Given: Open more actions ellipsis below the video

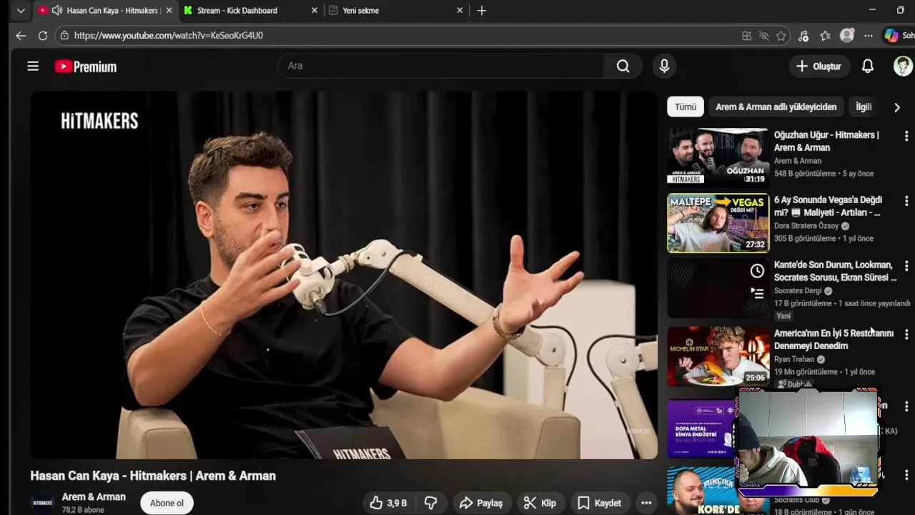Looking at the screenshot, I should click(x=646, y=503).
